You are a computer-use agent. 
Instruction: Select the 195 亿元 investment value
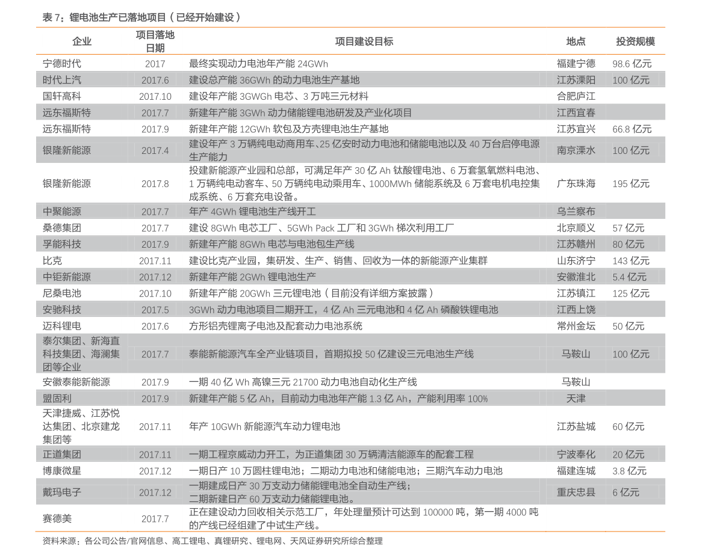click(x=632, y=184)
